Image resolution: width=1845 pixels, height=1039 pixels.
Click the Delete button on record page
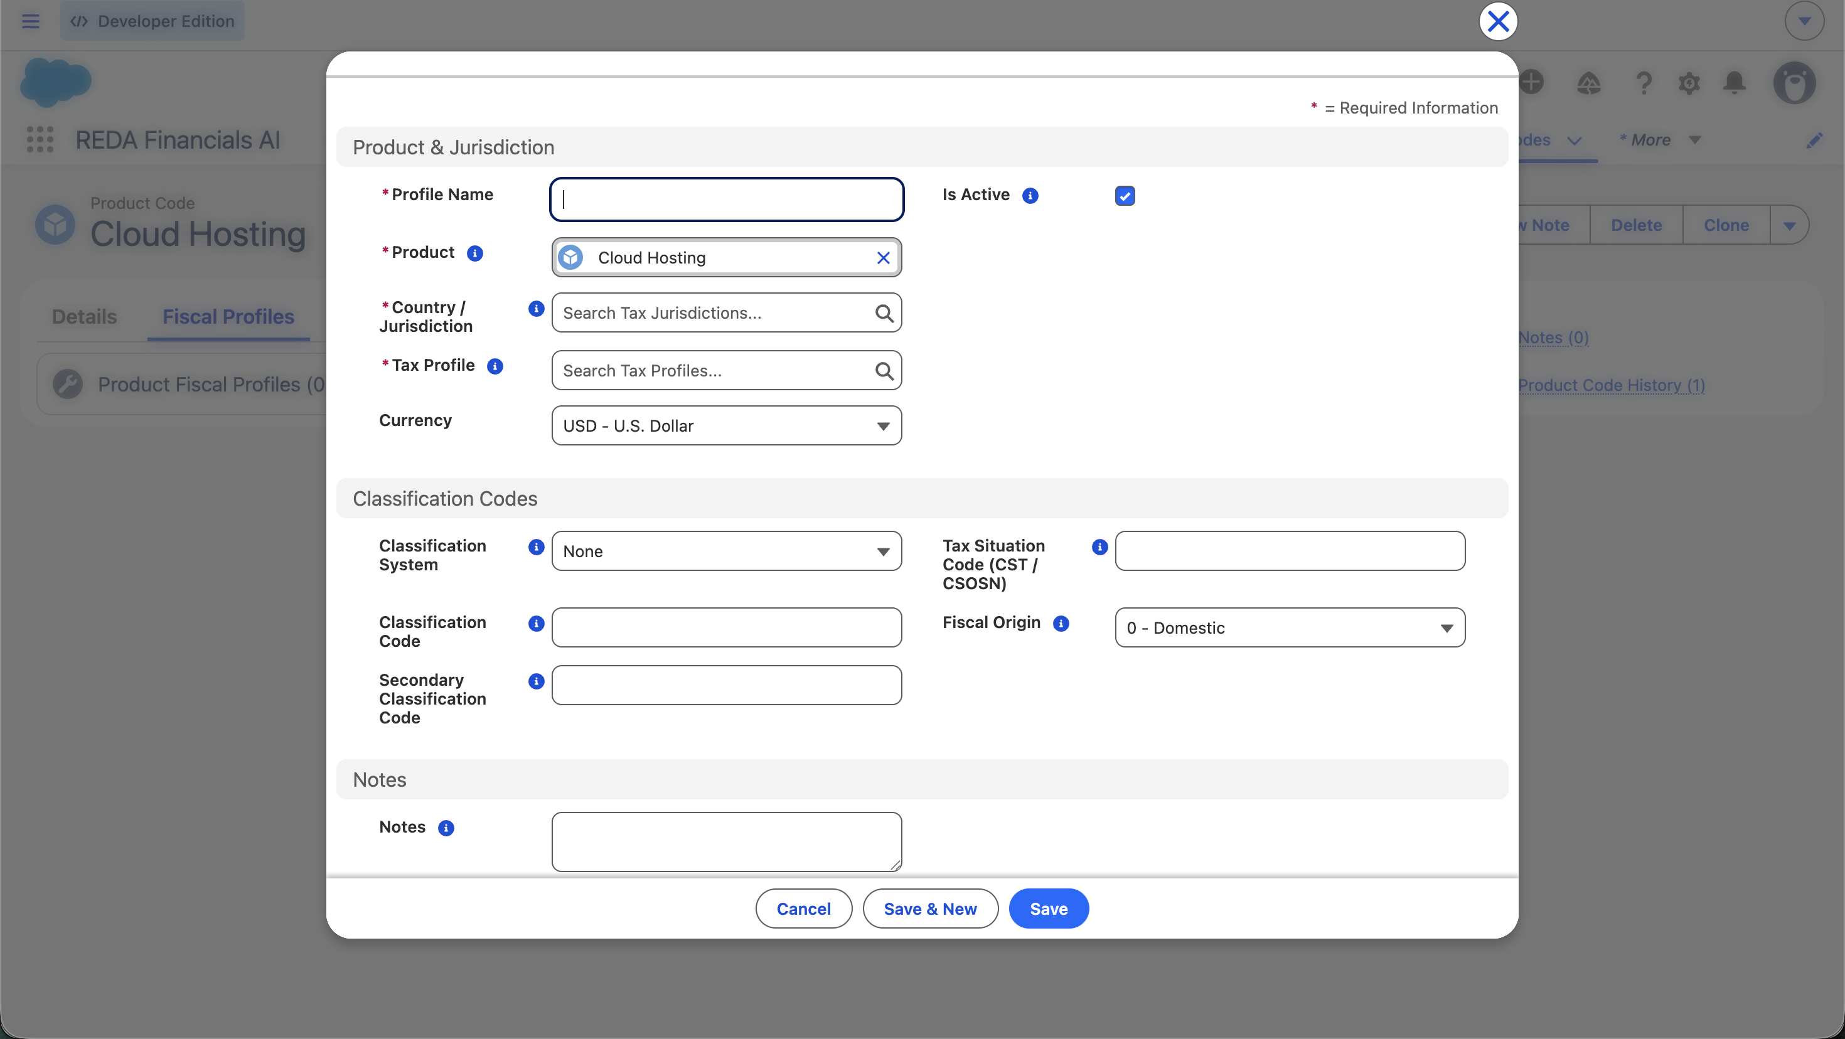[1636, 225]
